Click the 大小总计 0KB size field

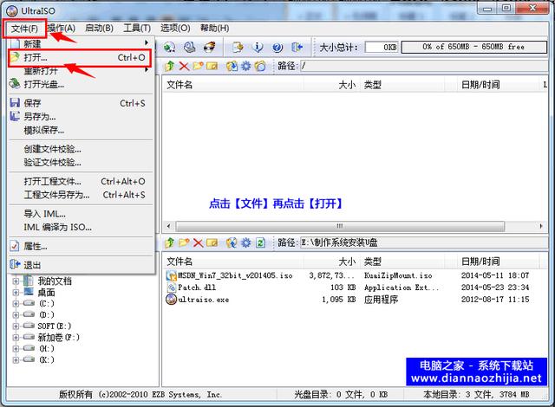[x=382, y=48]
